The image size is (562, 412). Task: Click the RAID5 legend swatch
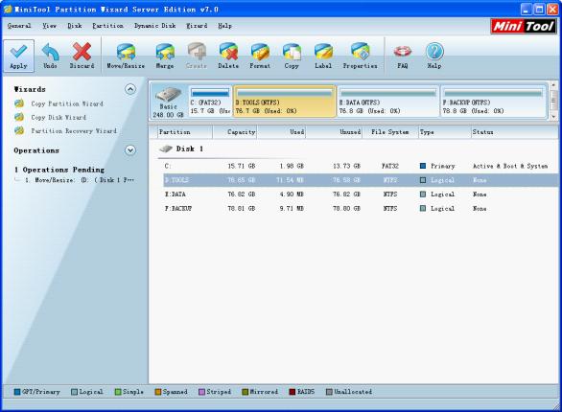pyautogui.click(x=293, y=392)
